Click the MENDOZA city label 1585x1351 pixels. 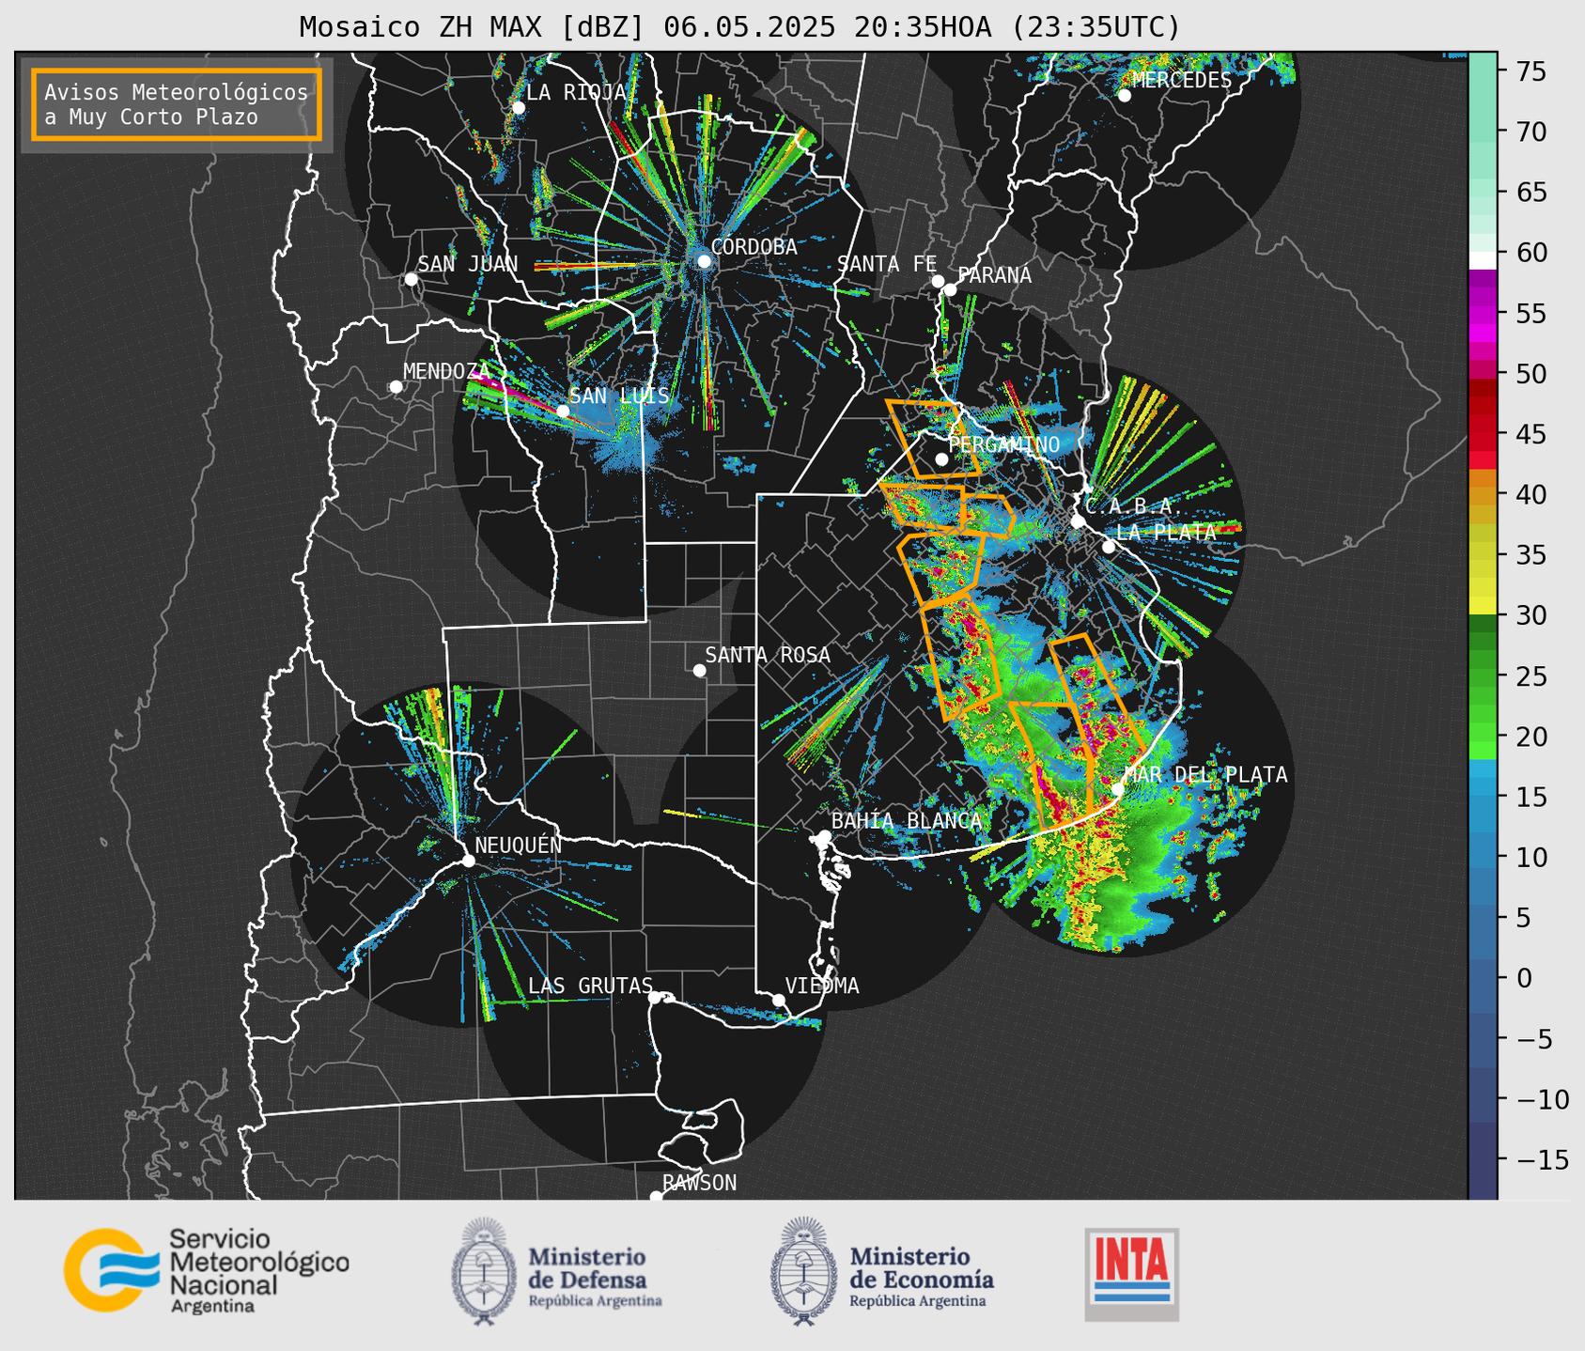pyautogui.click(x=447, y=371)
